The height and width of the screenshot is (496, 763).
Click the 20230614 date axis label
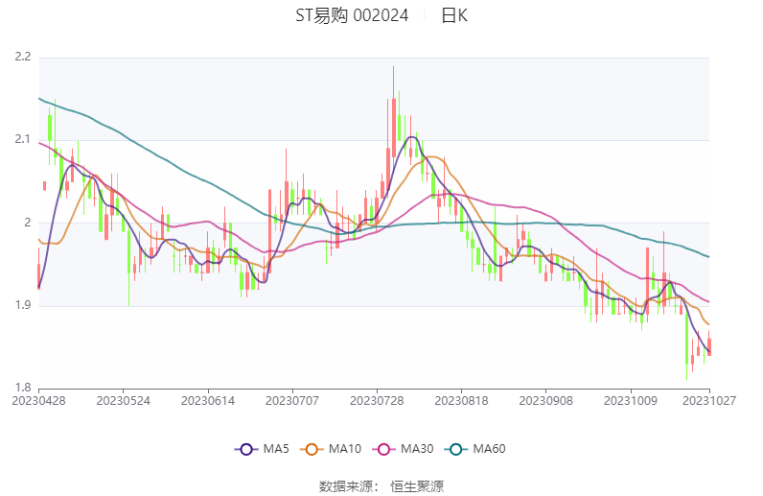[208, 400]
